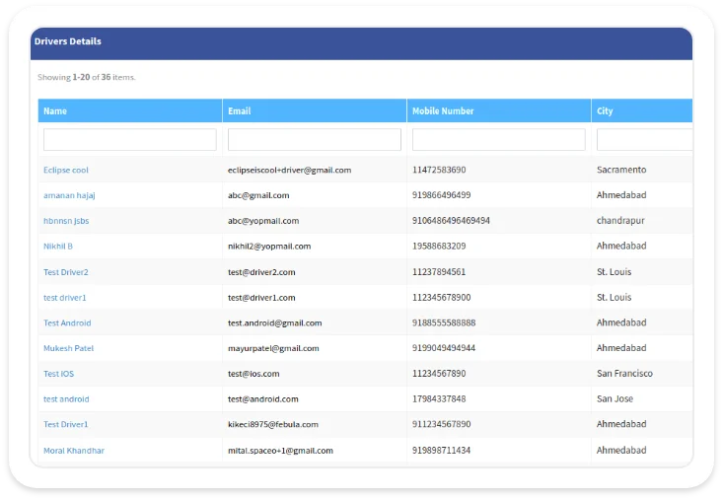This screenshot has width=723, height=500.
Task: Click the Showing 1-20 of 36 items summary
Action: coord(86,78)
